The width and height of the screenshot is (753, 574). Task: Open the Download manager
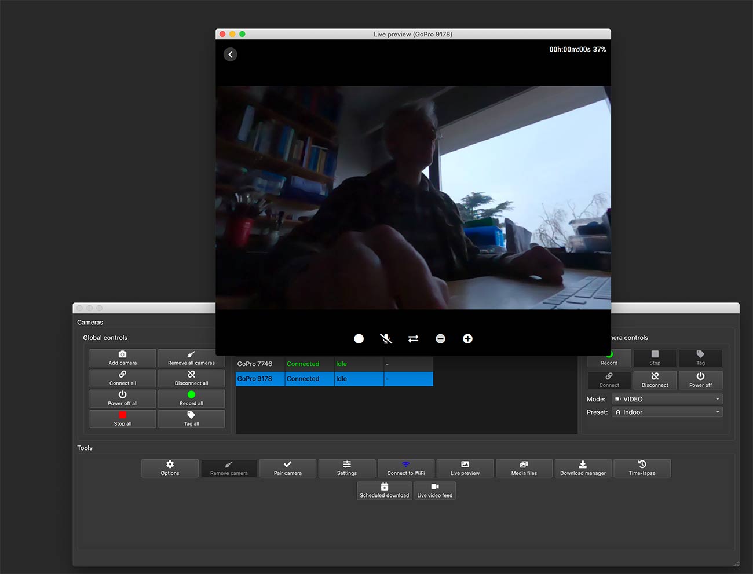583,468
